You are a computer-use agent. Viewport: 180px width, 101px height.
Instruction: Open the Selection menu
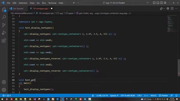tap(23, 3)
